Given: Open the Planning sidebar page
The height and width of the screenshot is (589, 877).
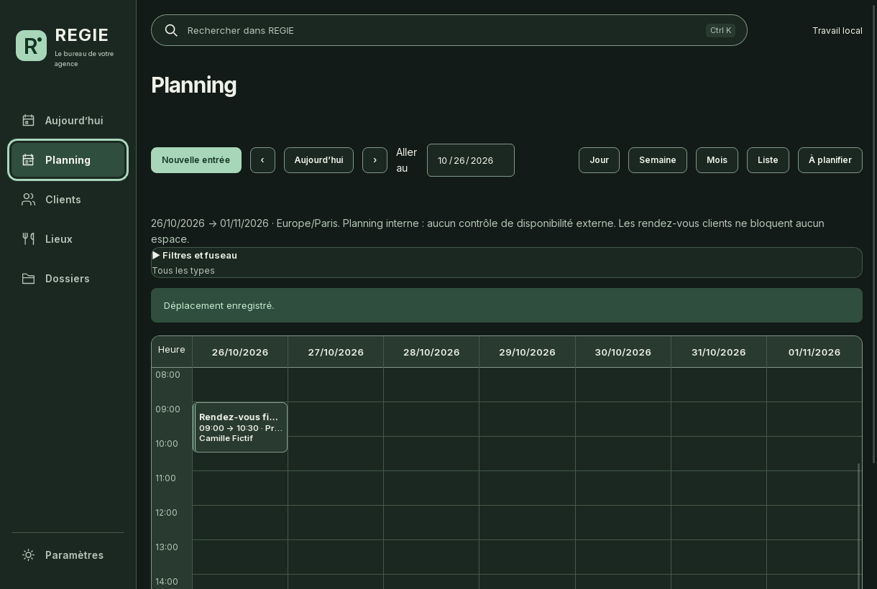Looking at the screenshot, I should (x=68, y=159).
